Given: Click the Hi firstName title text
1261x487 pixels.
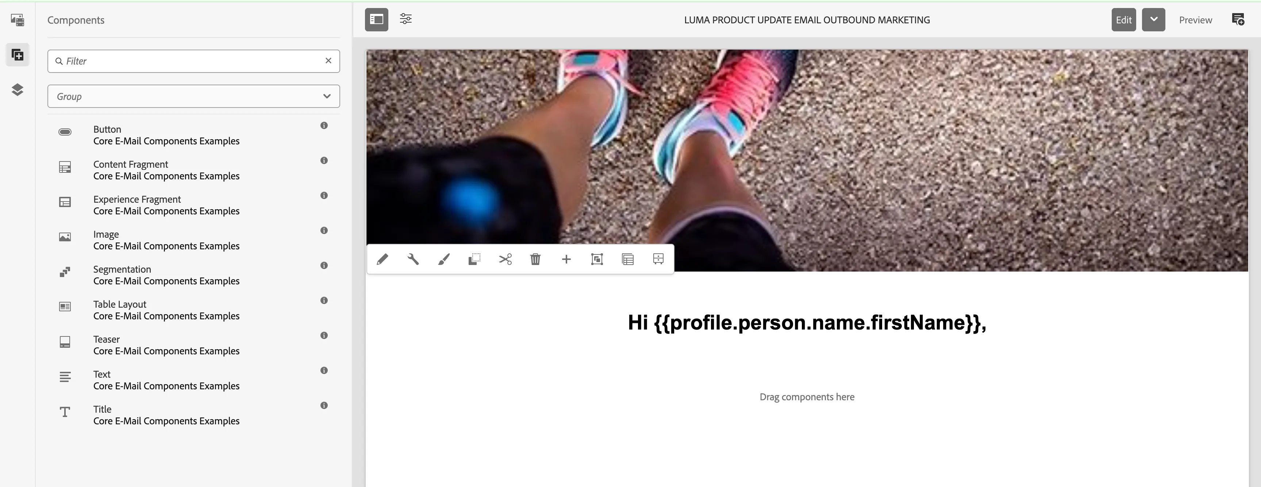Looking at the screenshot, I should coord(807,323).
